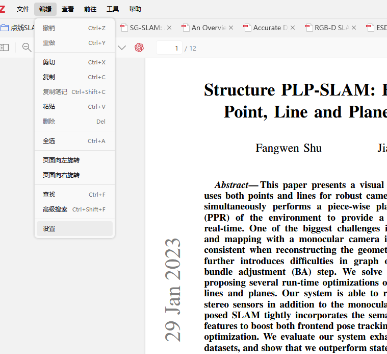Click the total page count / 12
Screen dimensions: 387x354
190,48
